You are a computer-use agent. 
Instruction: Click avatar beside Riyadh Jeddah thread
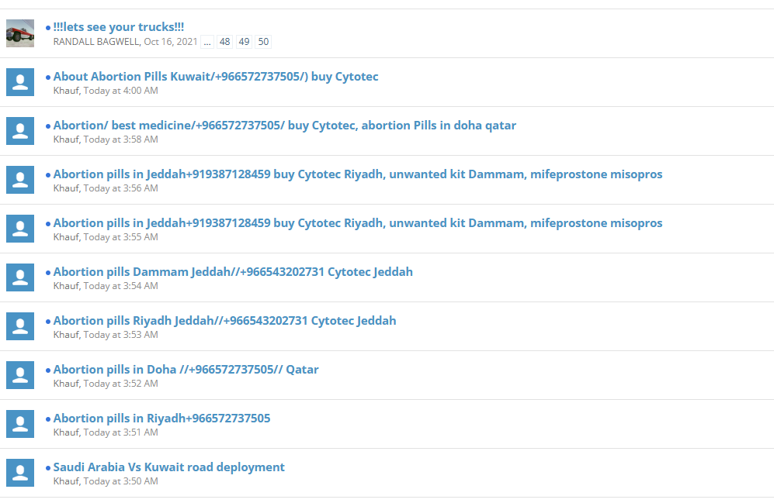(20, 326)
